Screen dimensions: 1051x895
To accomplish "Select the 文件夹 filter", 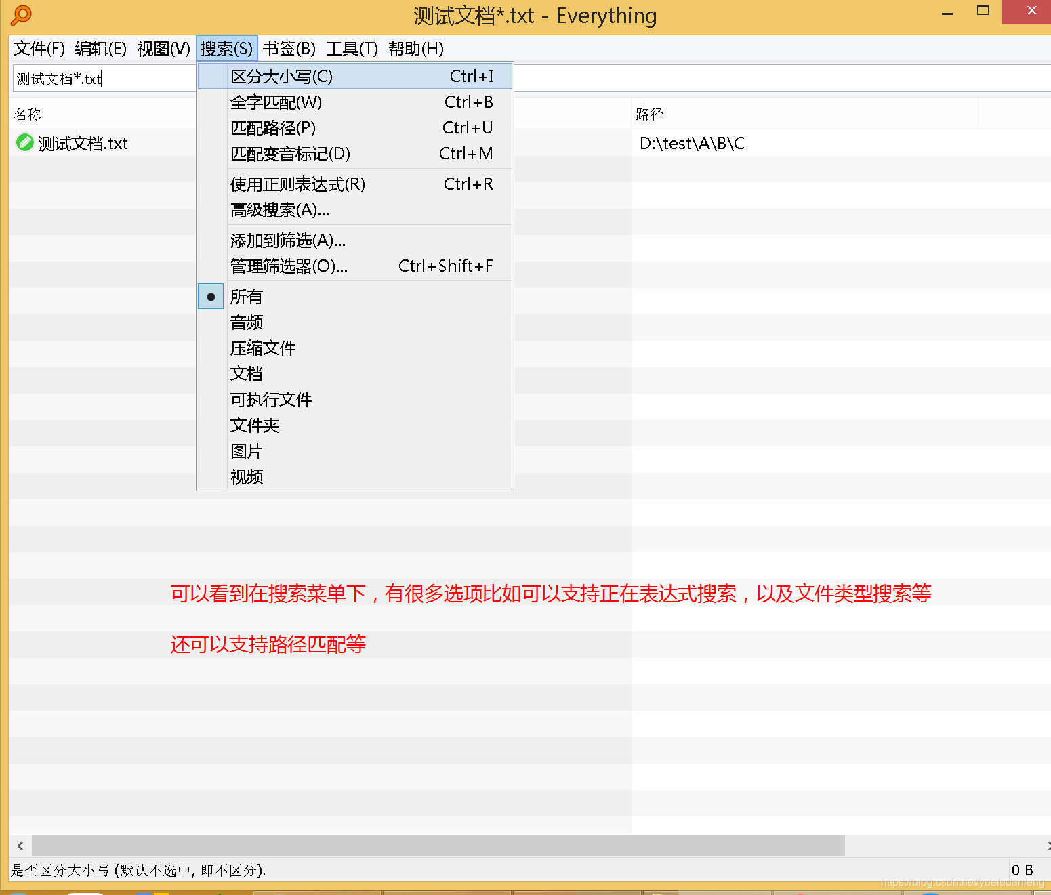I will 355,425.
